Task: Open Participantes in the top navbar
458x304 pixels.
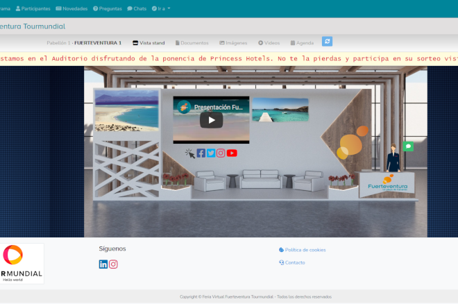Action: point(33,8)
